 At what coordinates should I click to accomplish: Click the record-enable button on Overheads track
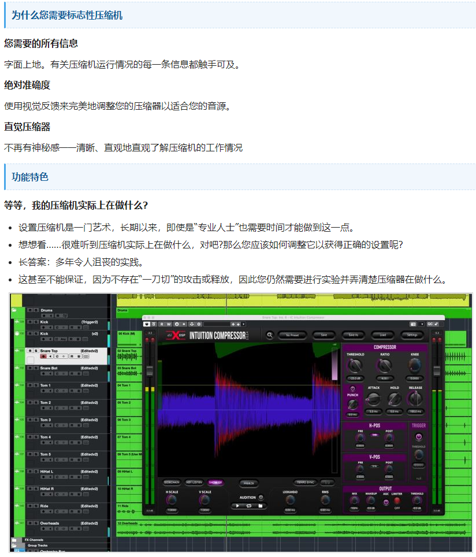[43, 529]
